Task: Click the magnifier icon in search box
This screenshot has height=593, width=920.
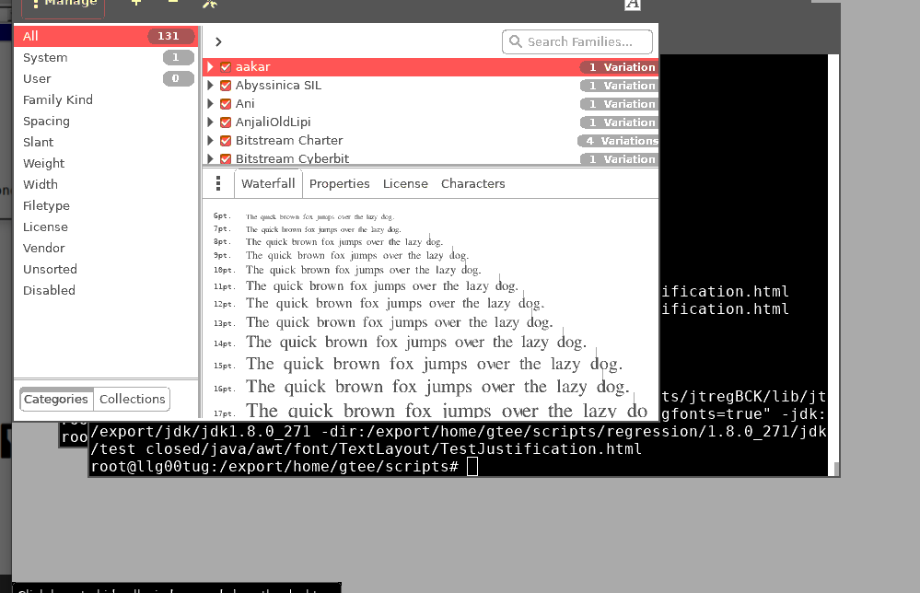Action: click(516, 41)
